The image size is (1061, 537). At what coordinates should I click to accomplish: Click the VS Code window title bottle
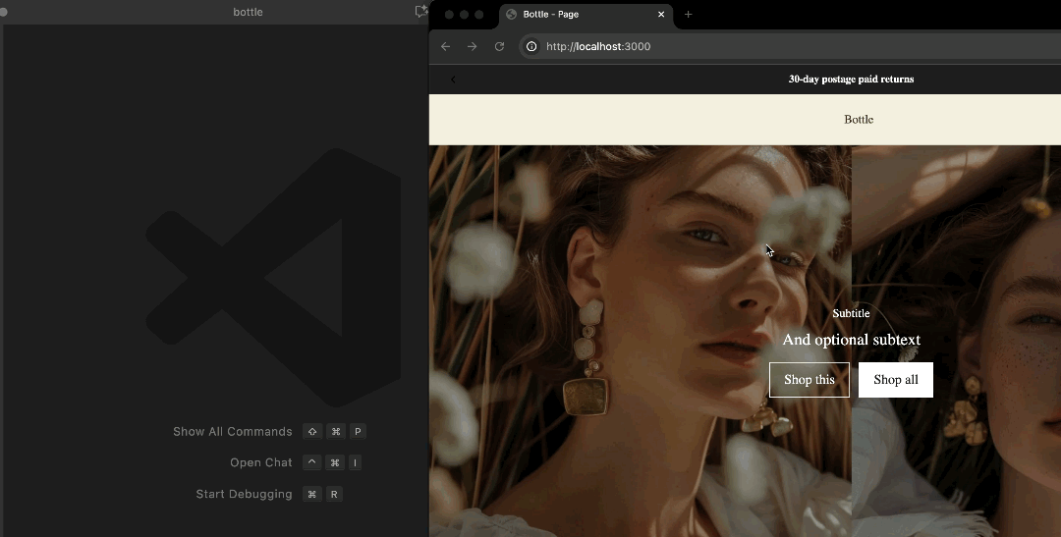[x=248, y=12]
